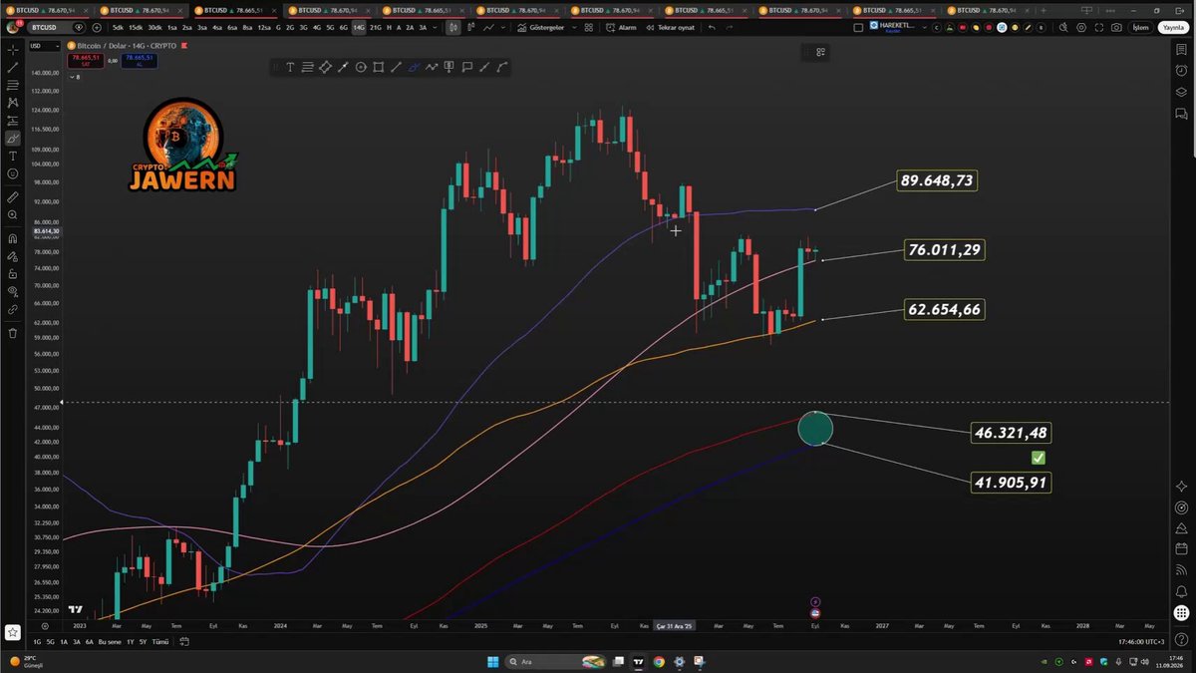Click the İşlem trade button
The image size is (1196, 673).
click(1139, 28)
